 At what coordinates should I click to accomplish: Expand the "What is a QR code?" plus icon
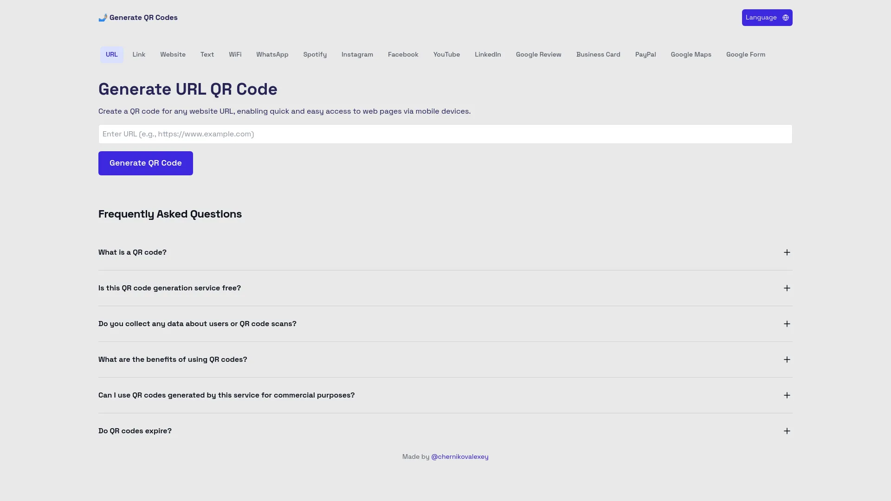tap(787, 252)
